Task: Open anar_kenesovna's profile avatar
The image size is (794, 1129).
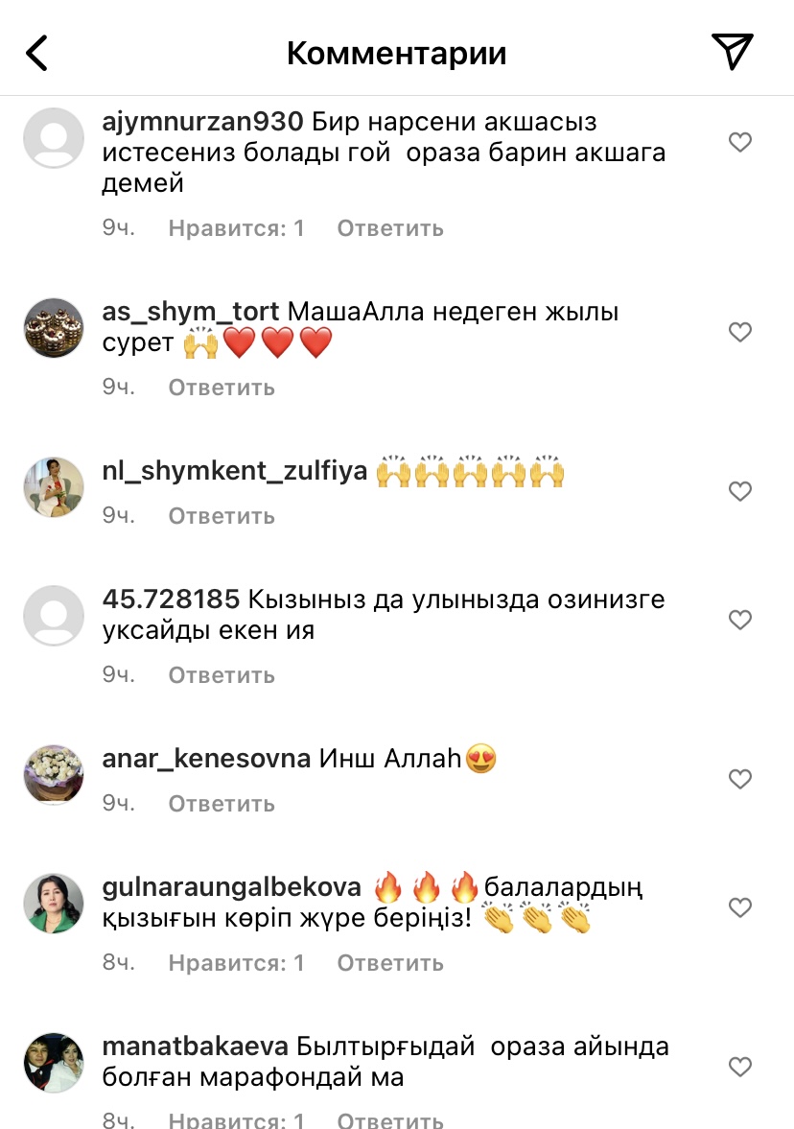Action: pyautogui.click(x=54, y=775)
